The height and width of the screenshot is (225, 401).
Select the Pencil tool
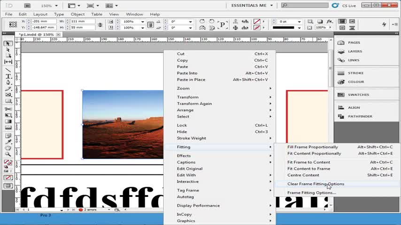tap(8, 89)
